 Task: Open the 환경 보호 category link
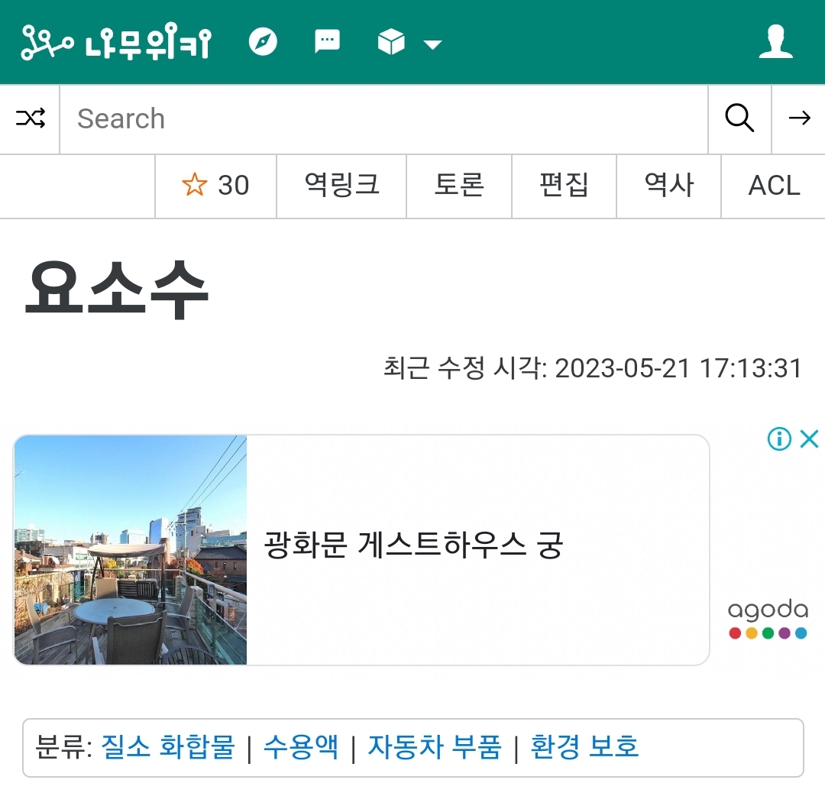(x=584, y=747)
